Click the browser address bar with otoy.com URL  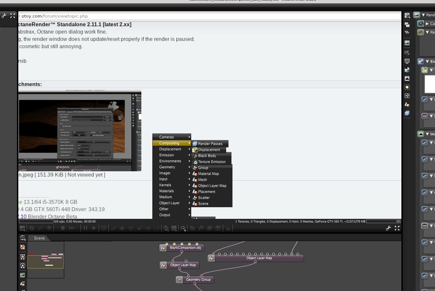click(210, 16)
